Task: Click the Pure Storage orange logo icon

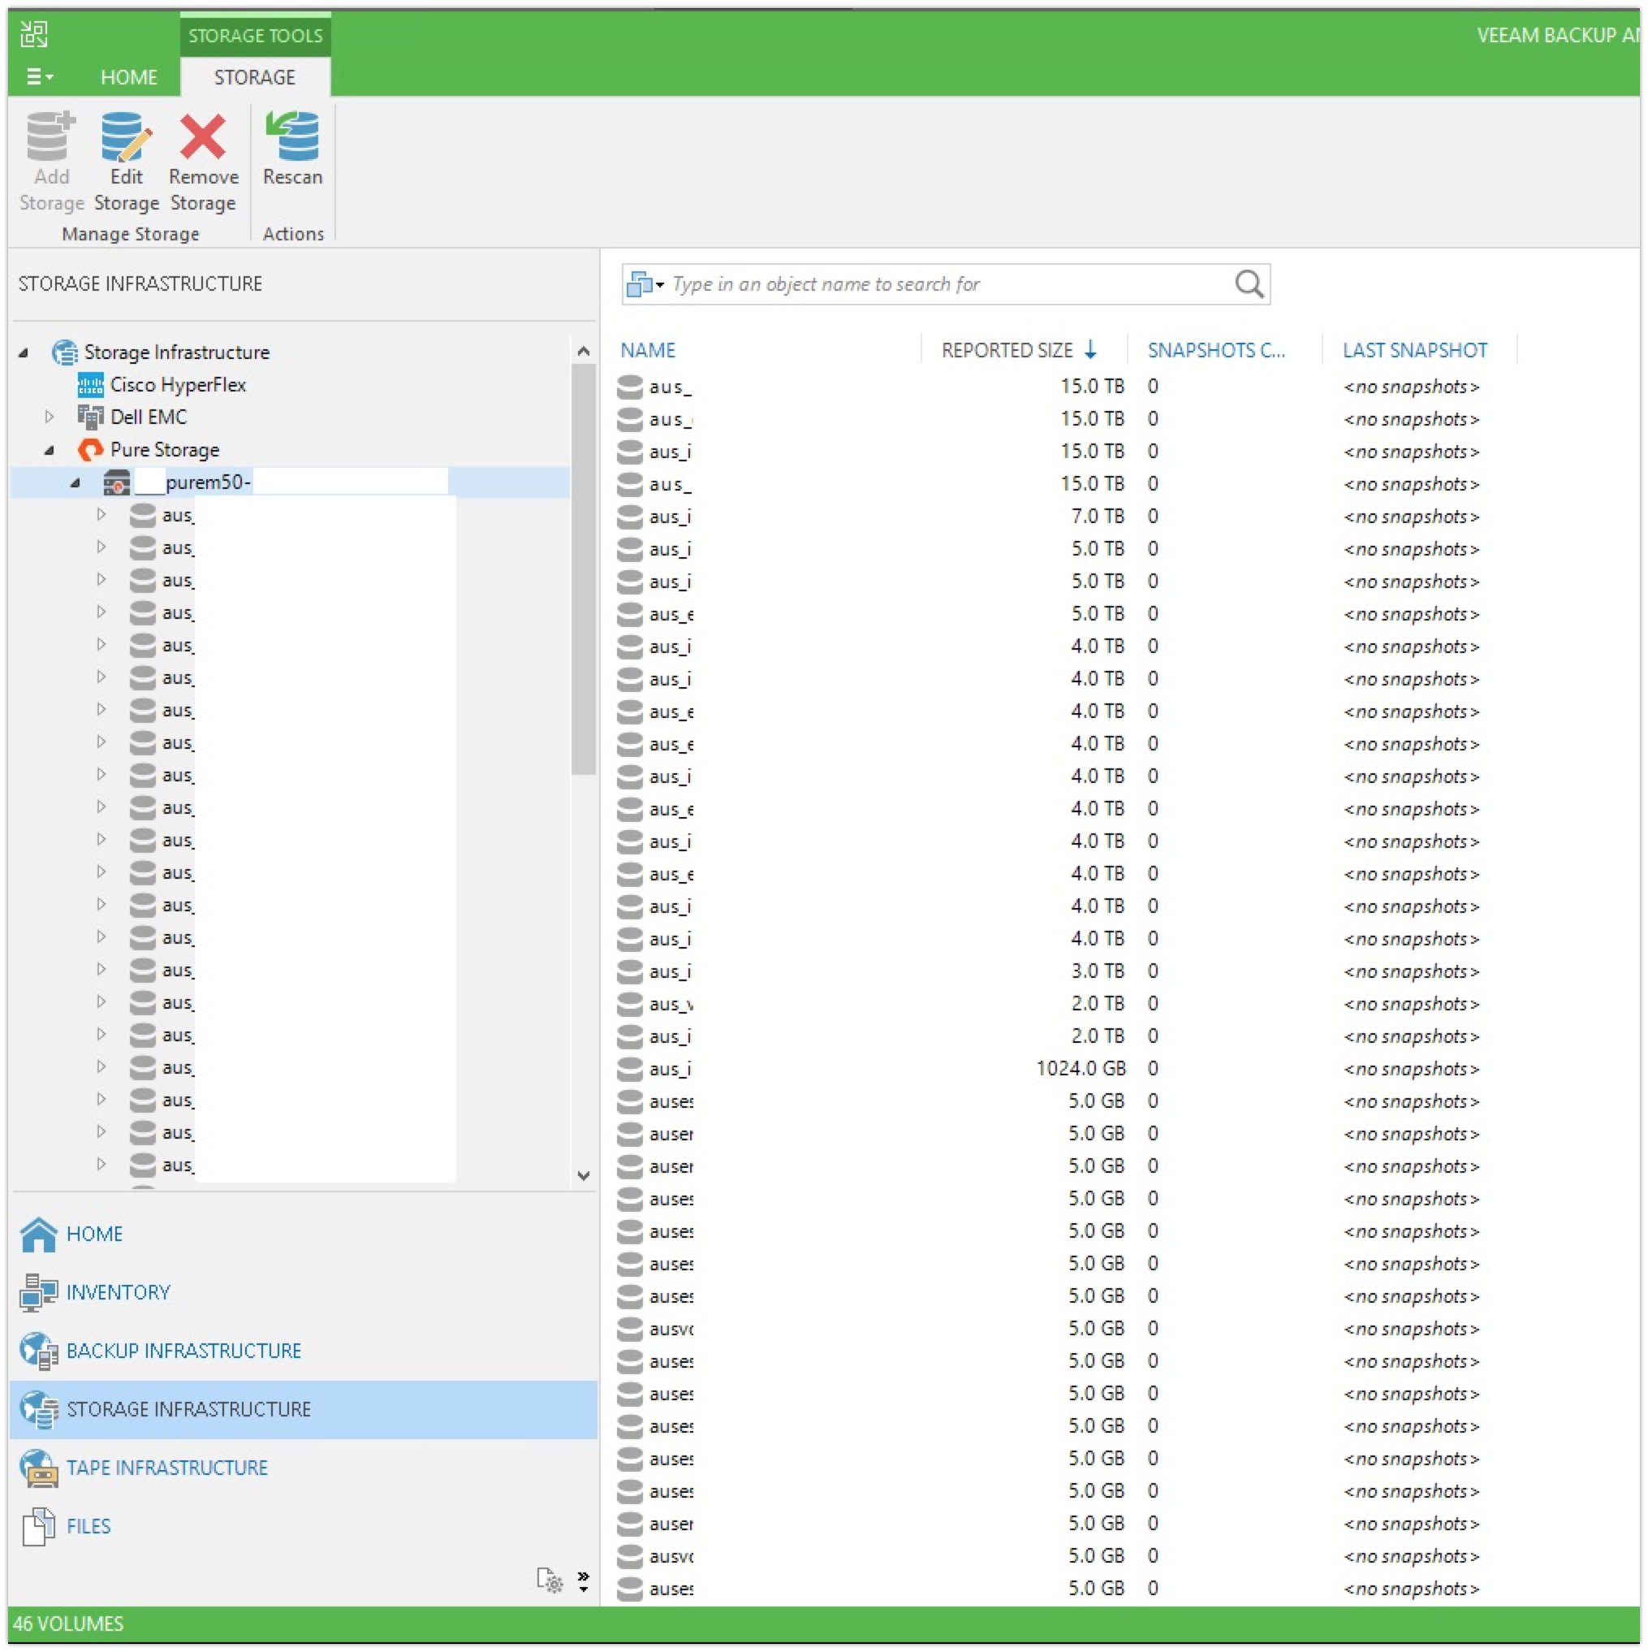Action: (x=91, y=450)
